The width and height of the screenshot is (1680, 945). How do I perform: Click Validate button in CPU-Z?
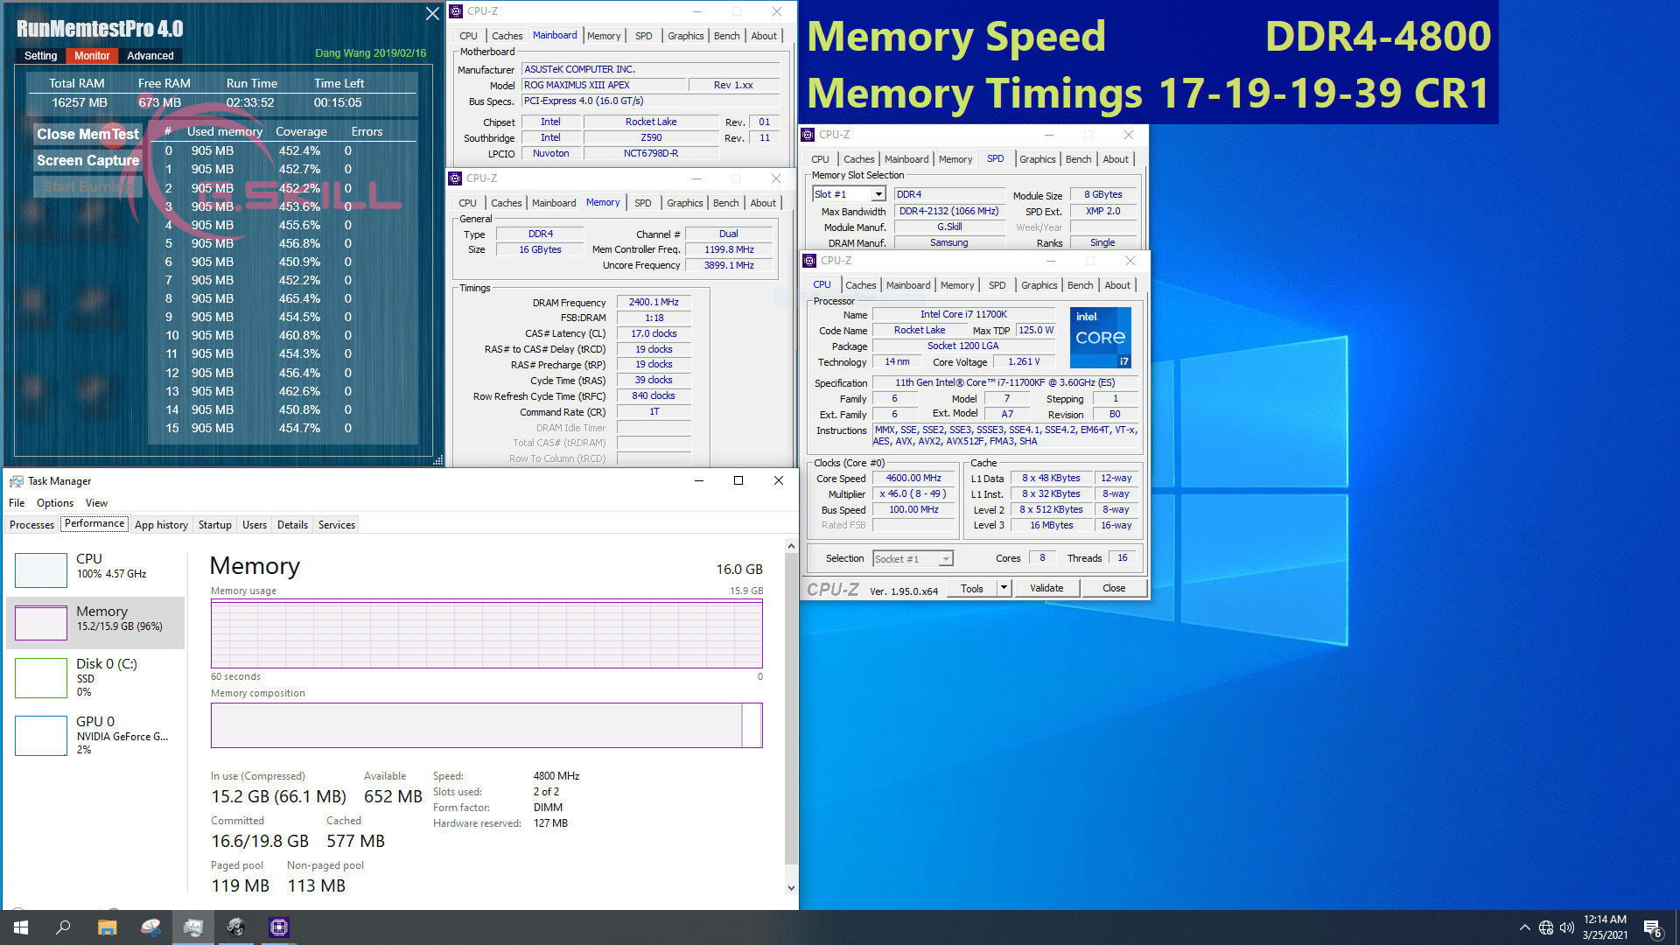click(x=1046, y=589)
